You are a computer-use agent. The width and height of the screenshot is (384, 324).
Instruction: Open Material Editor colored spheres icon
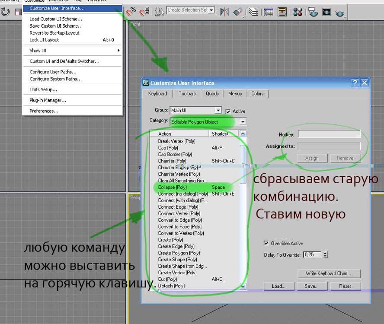[298, 11]
